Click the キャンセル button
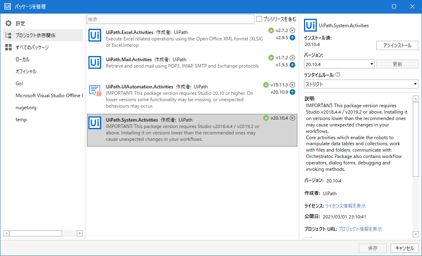This screenshot has width=422, height=256. [x=404, y=248]
